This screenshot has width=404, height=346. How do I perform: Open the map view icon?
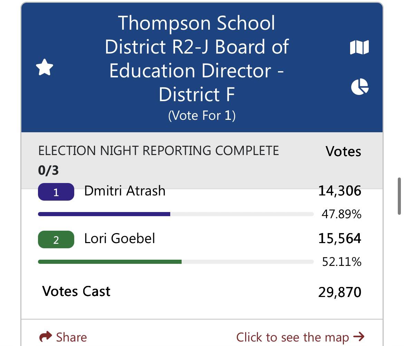coord(359,47)
